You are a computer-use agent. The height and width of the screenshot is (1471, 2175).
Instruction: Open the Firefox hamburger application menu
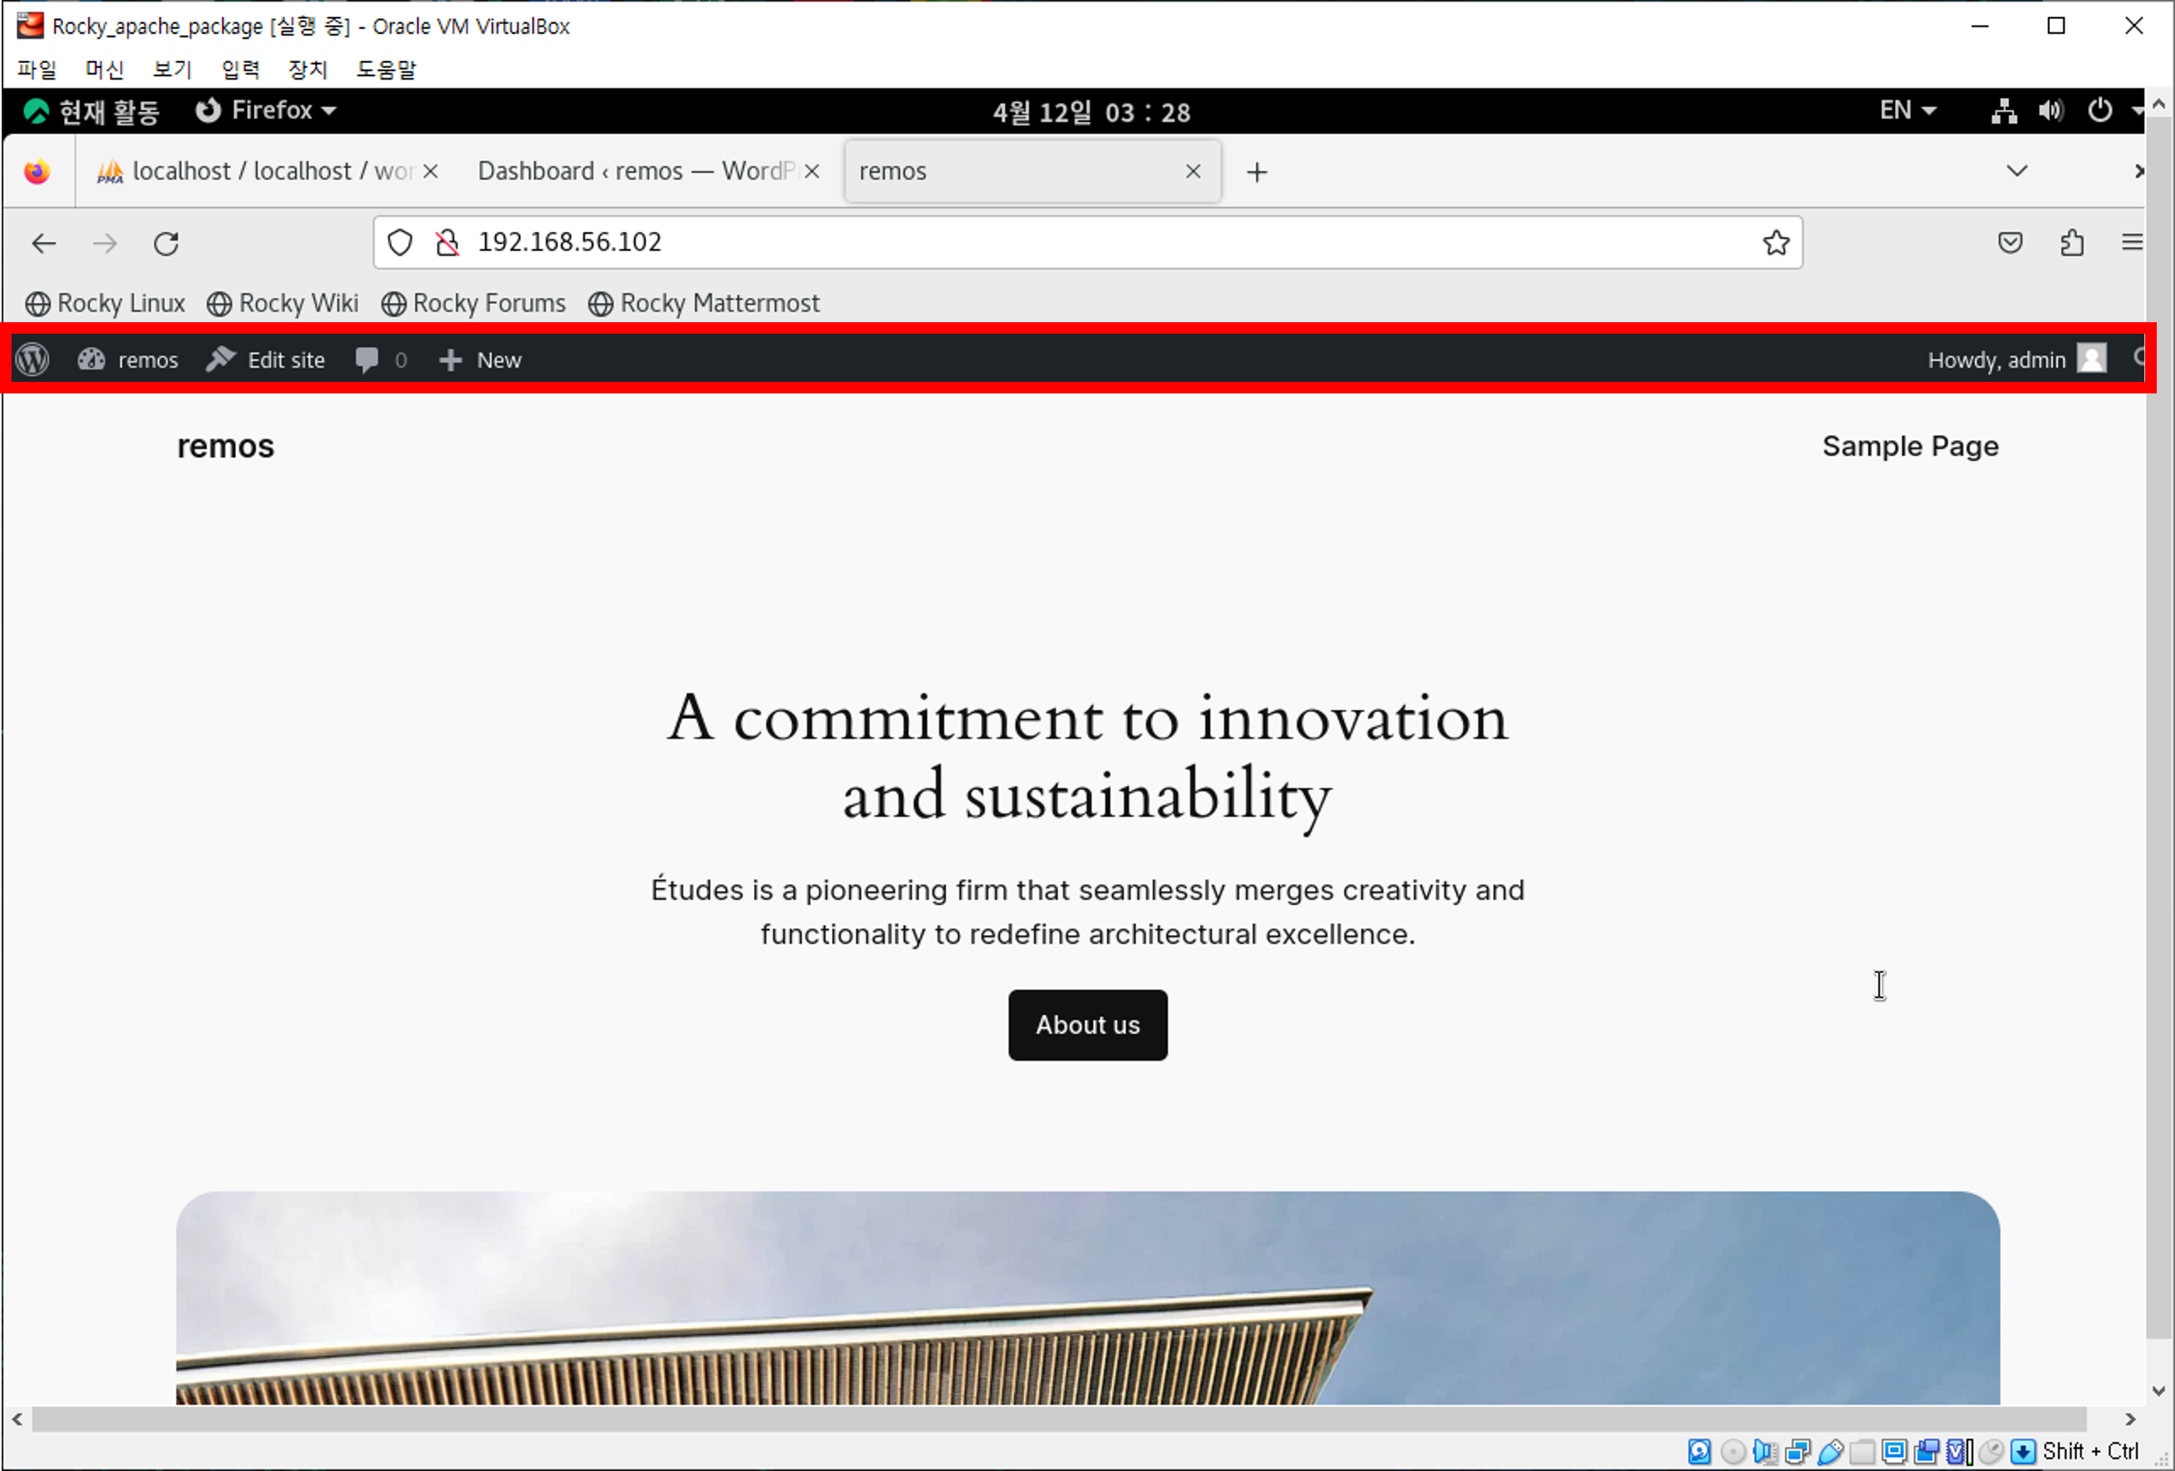pos(2131,243)
